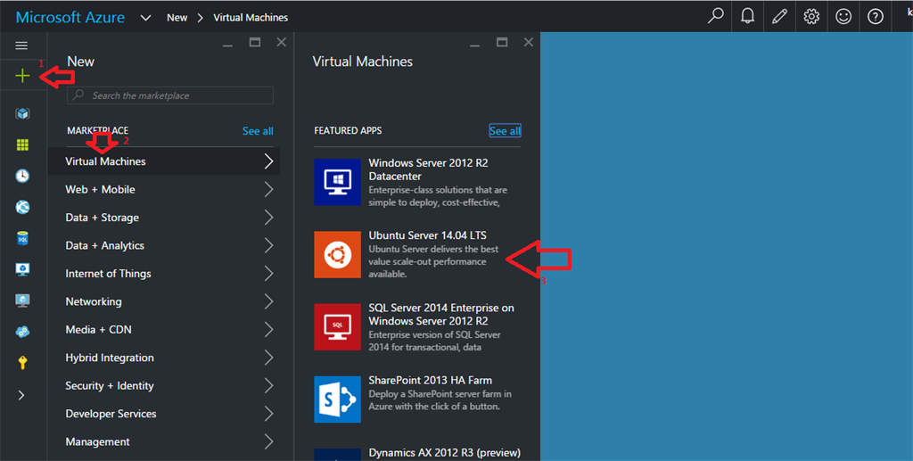Screen dimensions: 913x461
Task: Click Hybrid Integration label
Action: pyautogui.click(x=110, y=358)
